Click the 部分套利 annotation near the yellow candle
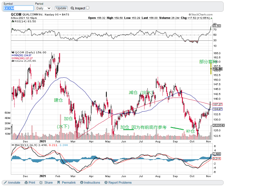This screenshot has height=186, width=265. [208, 62]
